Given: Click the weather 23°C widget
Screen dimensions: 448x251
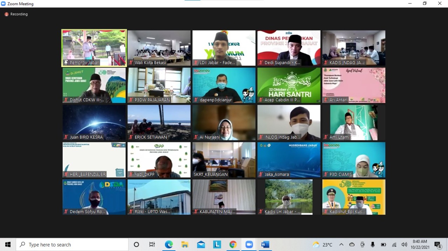Looking at the screenshot, I should 322,244.
